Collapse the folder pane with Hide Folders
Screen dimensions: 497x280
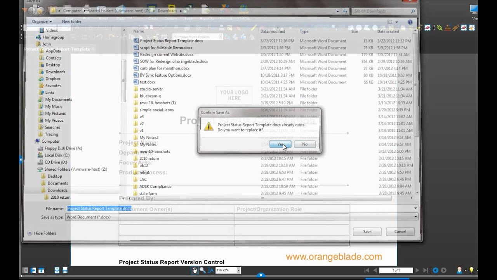[42, 233]
